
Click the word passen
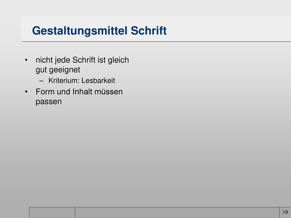49,102
